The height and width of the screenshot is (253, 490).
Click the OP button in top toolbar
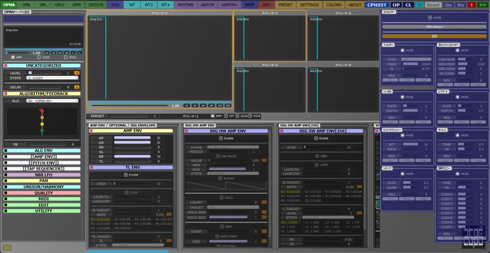point(396,5)
